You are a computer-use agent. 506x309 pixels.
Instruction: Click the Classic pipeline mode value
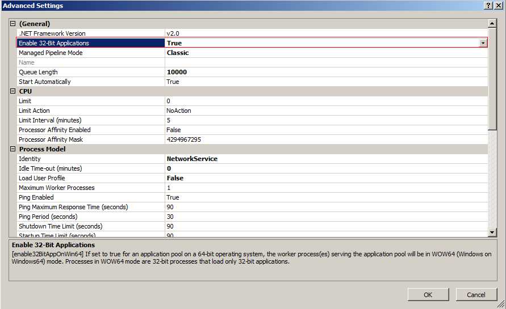pyautogui.click(x=178, y=53)
